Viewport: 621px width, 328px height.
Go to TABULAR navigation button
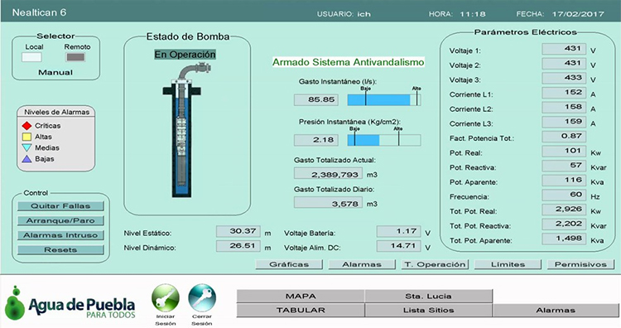301,310
